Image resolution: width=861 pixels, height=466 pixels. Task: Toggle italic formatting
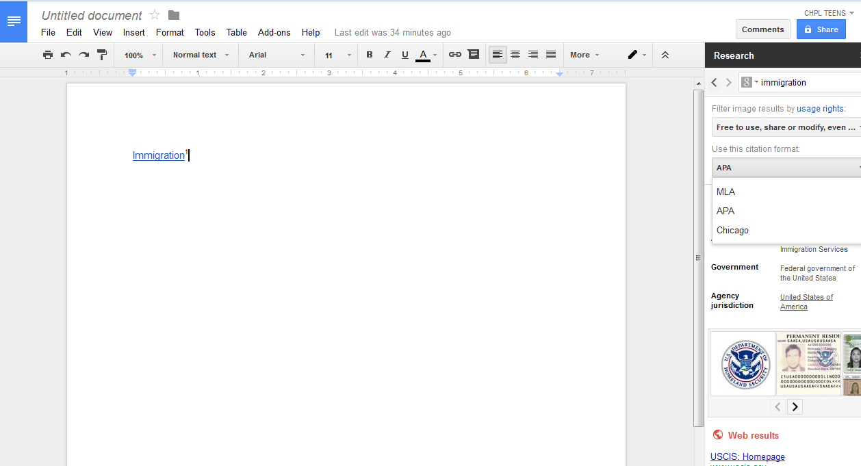pos(387,55)
